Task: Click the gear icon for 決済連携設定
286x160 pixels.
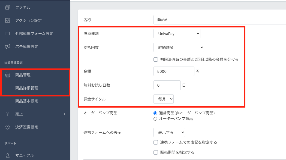Action: 8,127
